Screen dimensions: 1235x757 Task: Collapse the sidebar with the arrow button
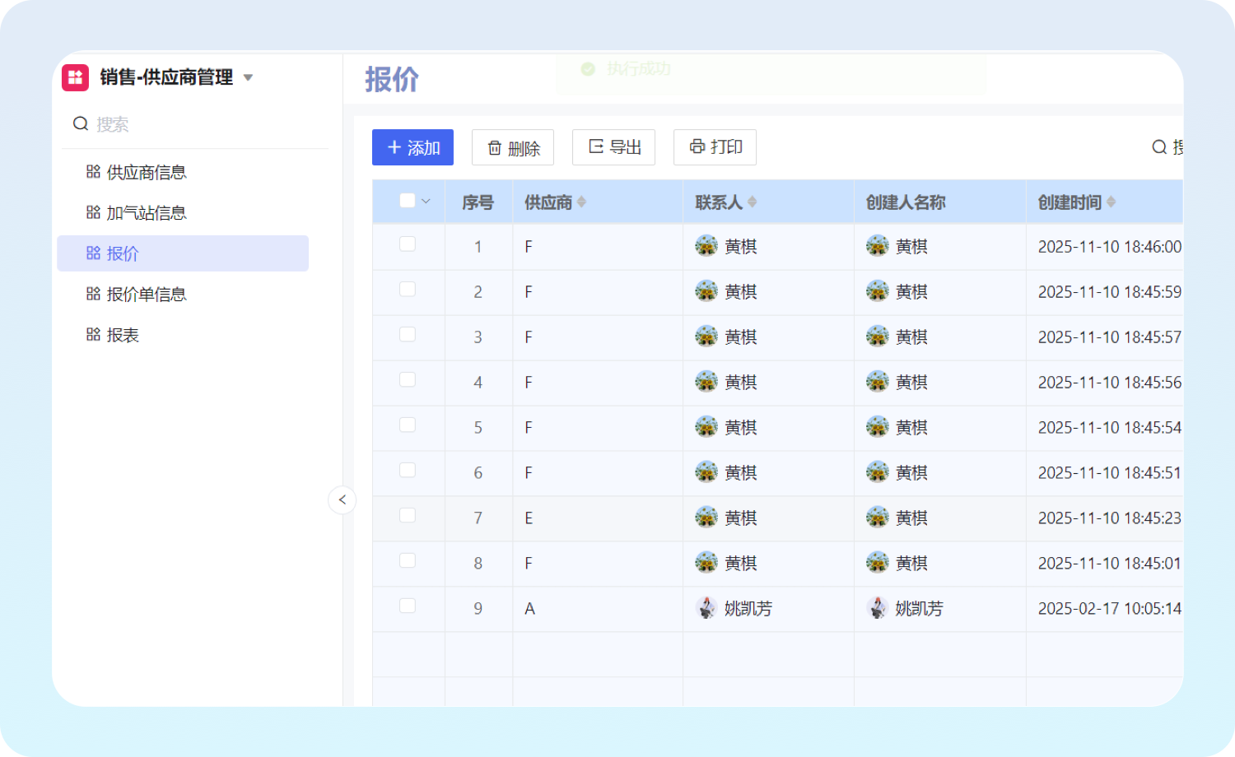pyautogui.click(x=343, y=499)
